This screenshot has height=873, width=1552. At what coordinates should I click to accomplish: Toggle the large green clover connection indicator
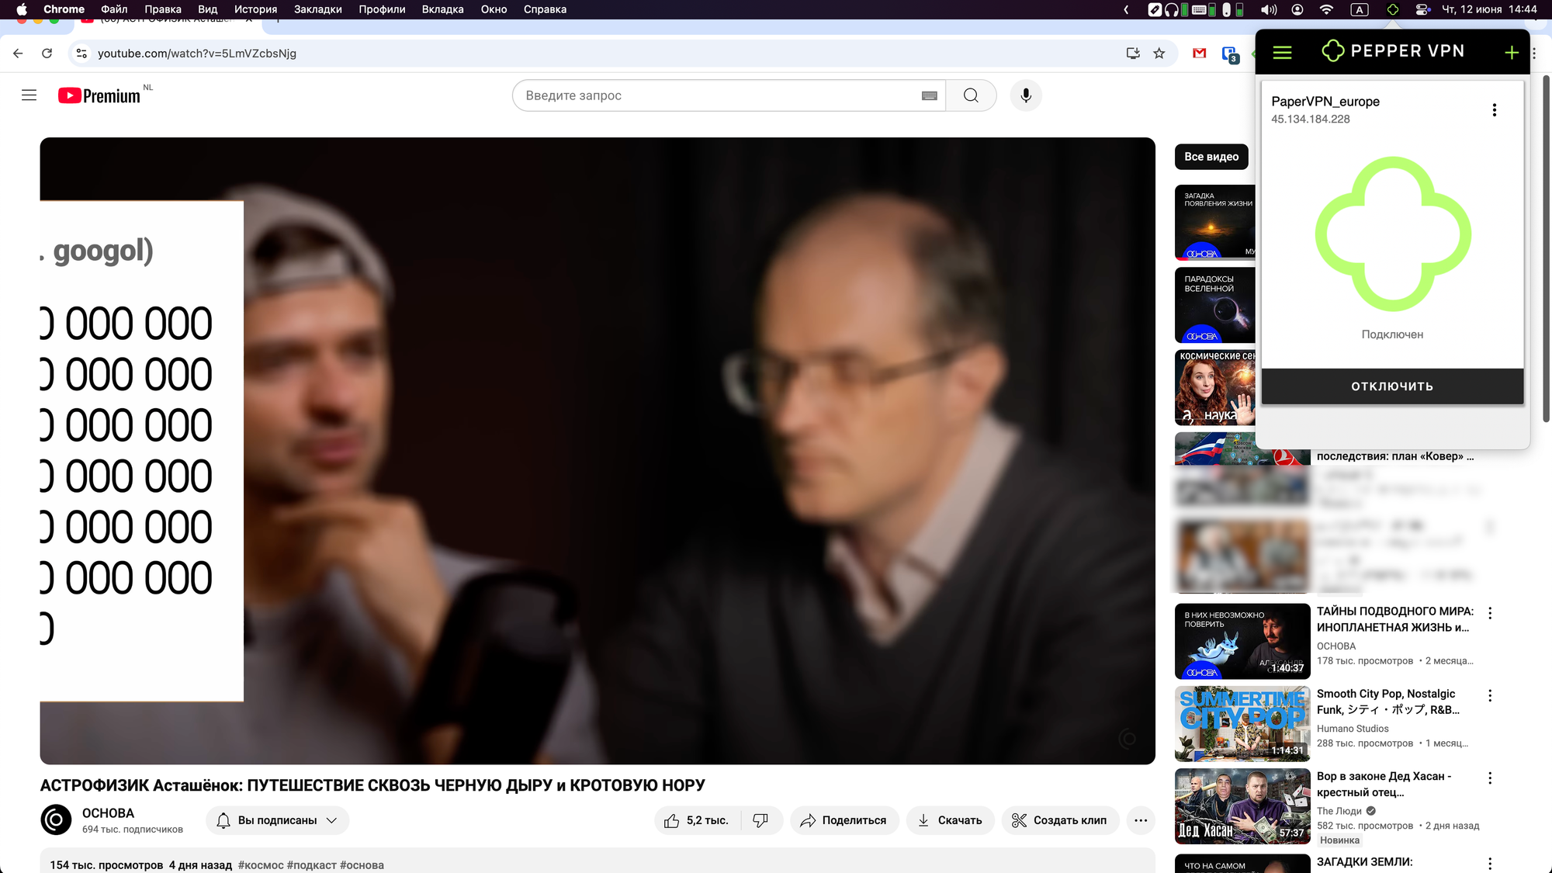point(1392,234)
